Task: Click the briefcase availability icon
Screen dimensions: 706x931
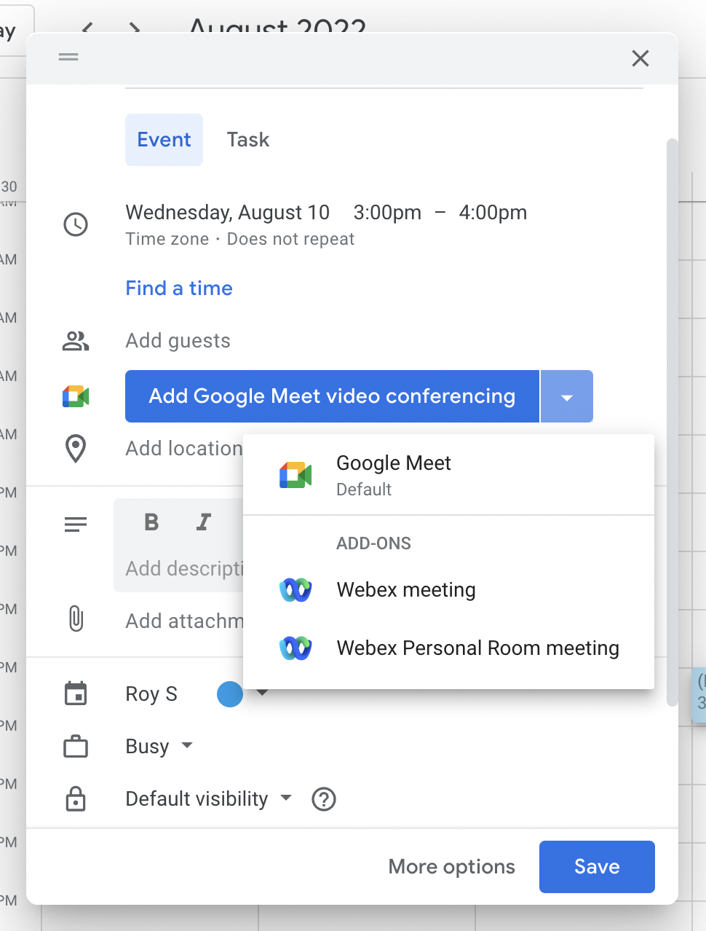Action: pyautogui.click(x=76, y=747)
